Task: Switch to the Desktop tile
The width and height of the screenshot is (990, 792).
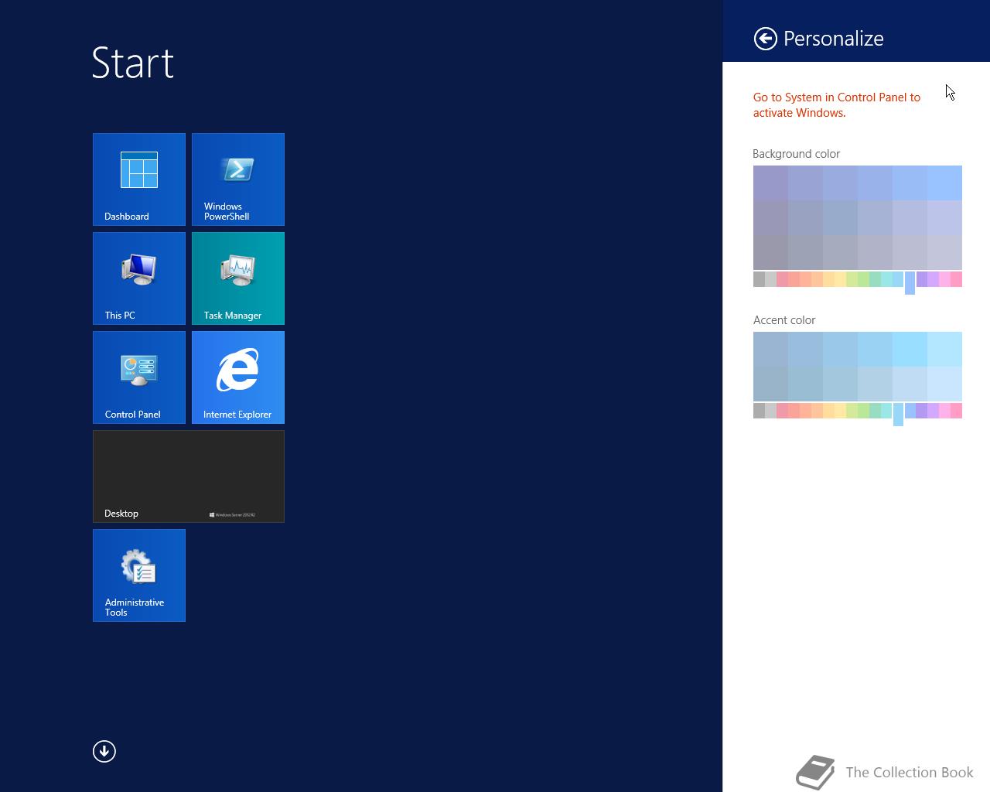Action: tap(189, 476)
